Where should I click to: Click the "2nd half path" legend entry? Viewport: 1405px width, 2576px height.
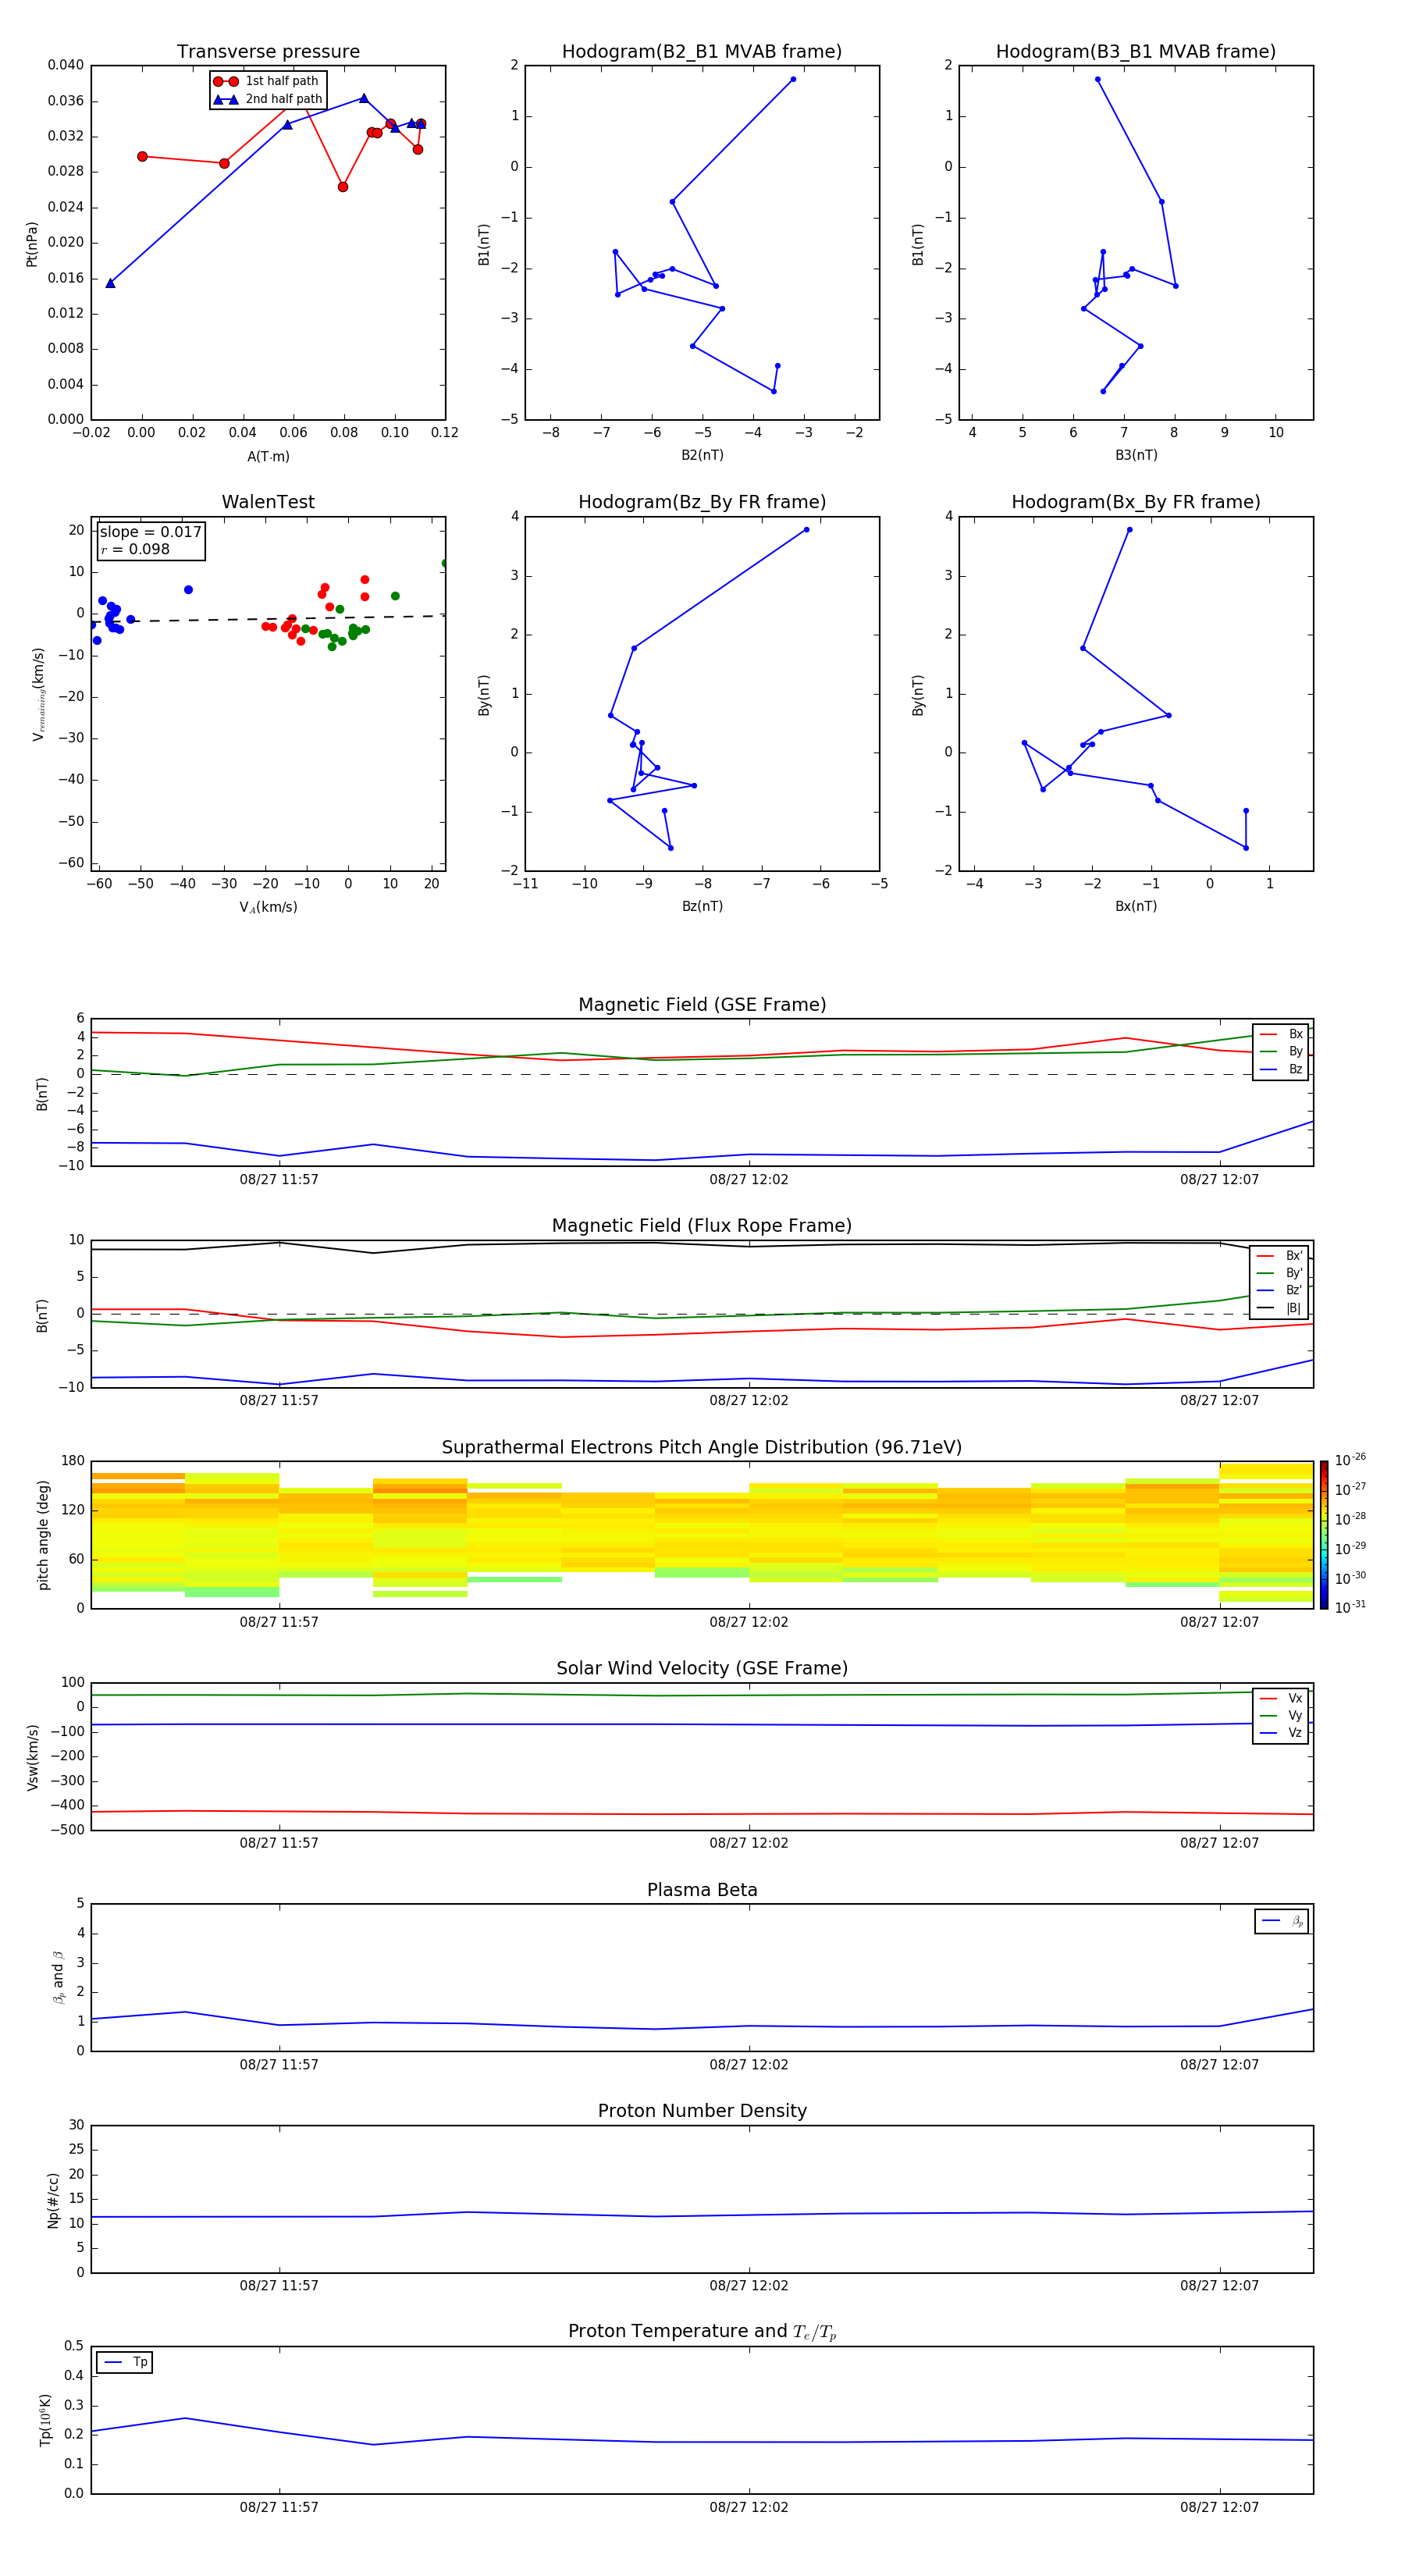pos(267,99)
